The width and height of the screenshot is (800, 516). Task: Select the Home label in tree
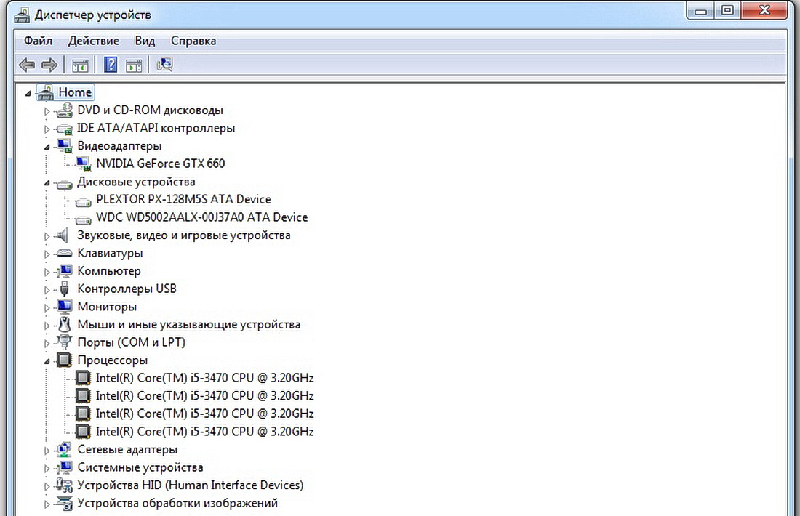tap(75, 92)
